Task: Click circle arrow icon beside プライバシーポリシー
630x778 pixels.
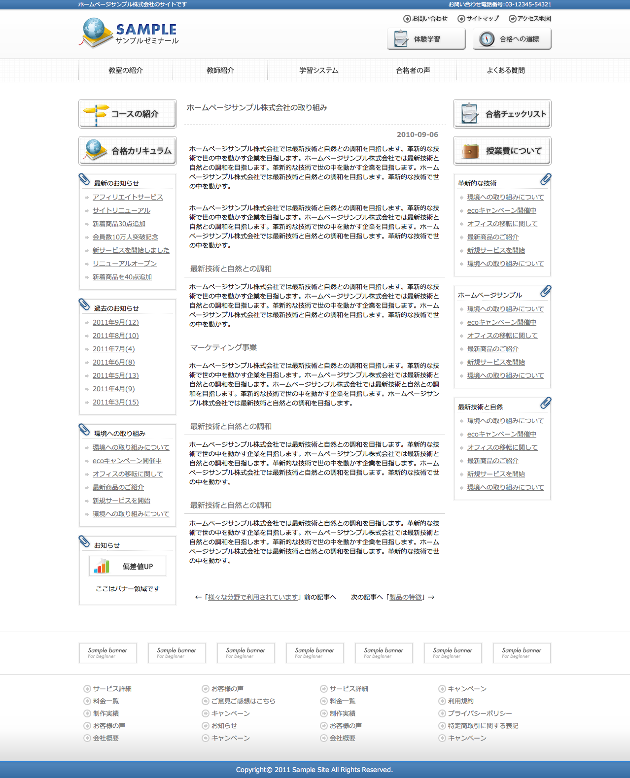Action: tap(442, 713)
